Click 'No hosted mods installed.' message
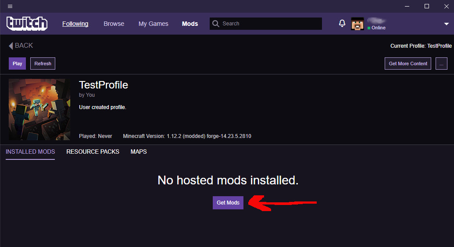 click(x=228, y=180)
